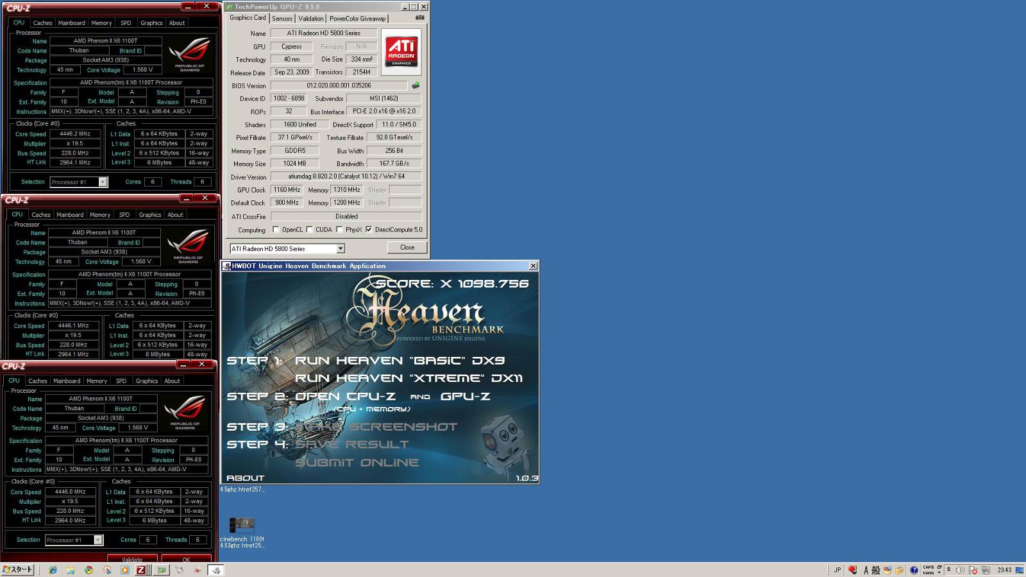Launch Google Chrome from the taskbar
1026x577 pixels.
click(88, 570)
